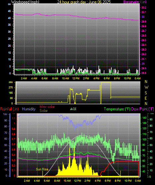Click "0 AM" under the bottom graph
Screen dimensions: 155x185
pyautogui.click(x=138, y=181)
